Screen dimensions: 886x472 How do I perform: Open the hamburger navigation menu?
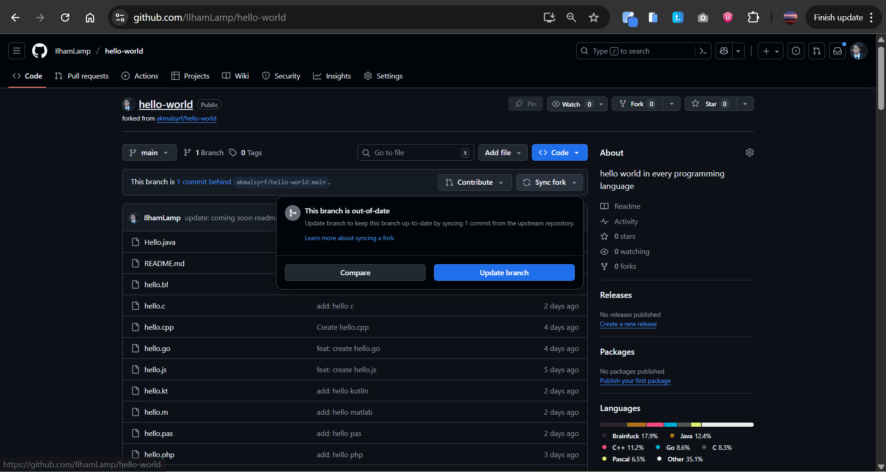tap(17, 51)
